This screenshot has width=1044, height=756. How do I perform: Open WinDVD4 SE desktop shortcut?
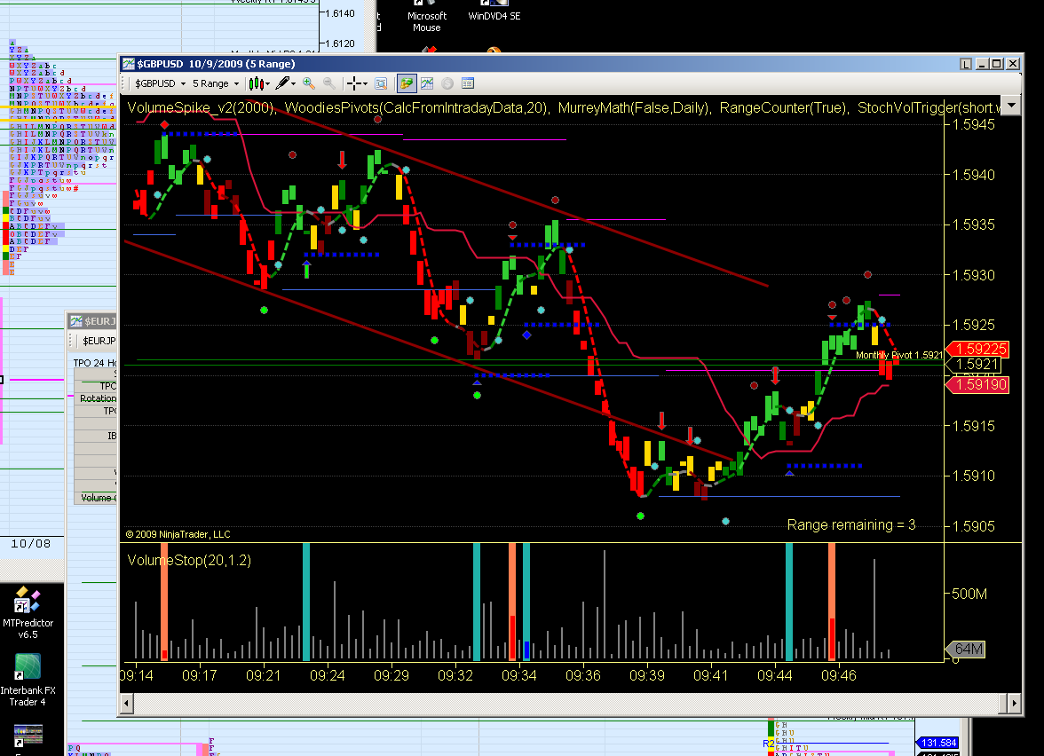point(494,12)
